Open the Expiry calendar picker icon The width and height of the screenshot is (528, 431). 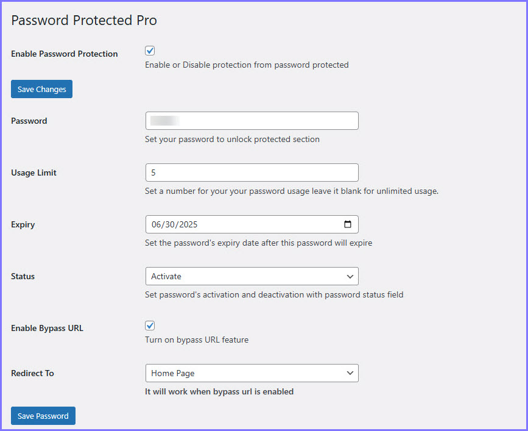(x=348, y=224)
